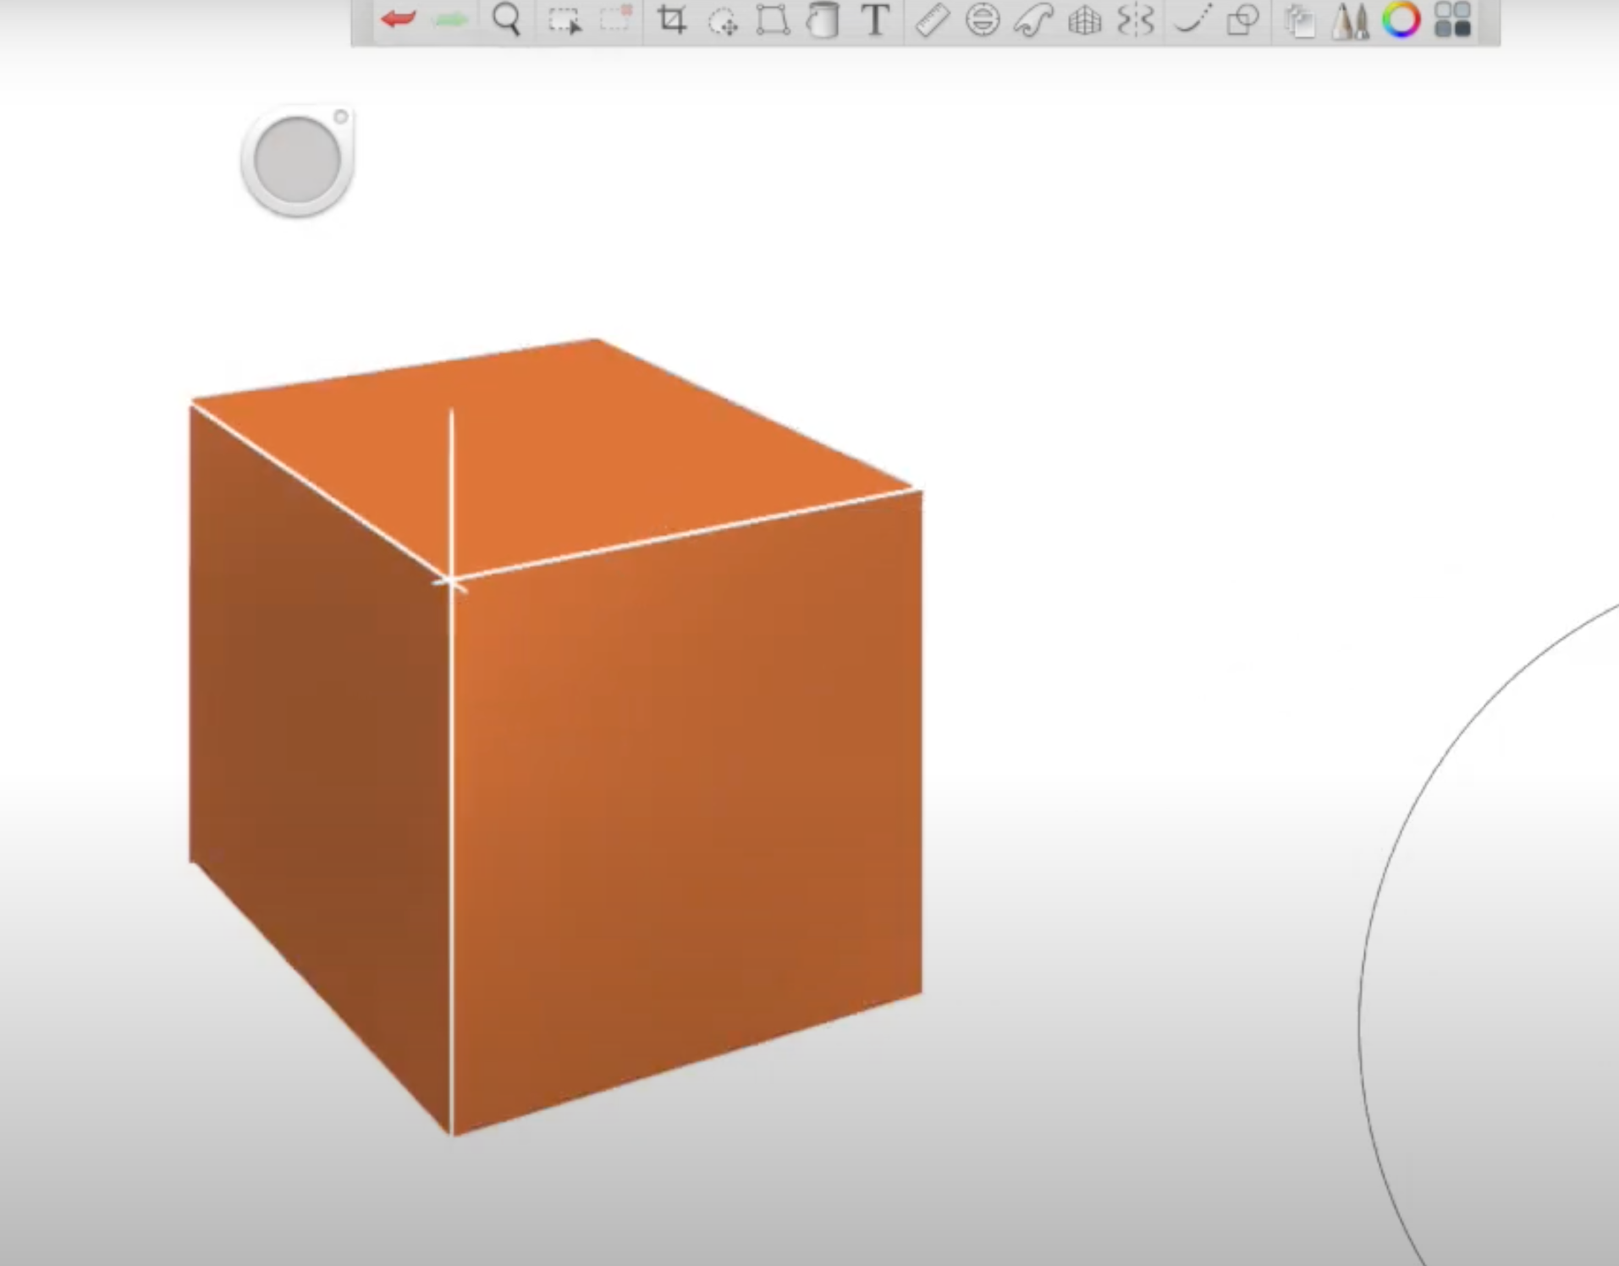The width and height of the screenshot is (1619, 1266).
Task: Toggle the Ruler guide
Action: pyautogui.click(x=932, y=20)
